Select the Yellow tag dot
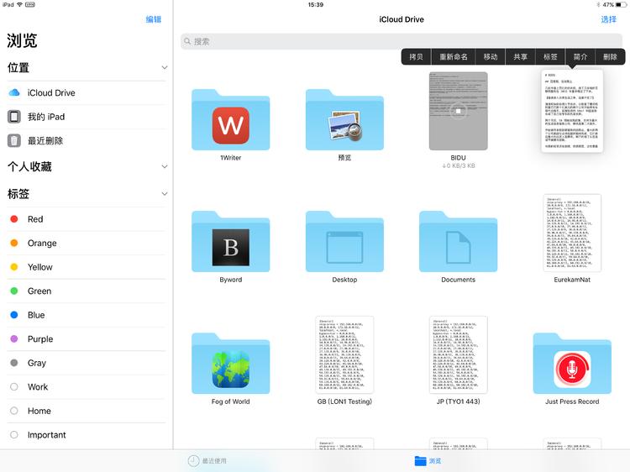This screenshot has width=630, height=472. (14, 267)
